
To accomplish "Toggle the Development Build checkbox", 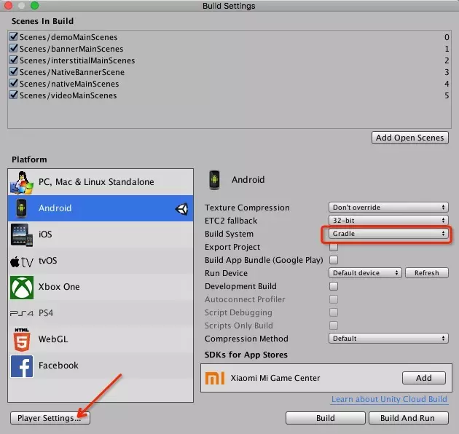I will [x=334, y=286].
